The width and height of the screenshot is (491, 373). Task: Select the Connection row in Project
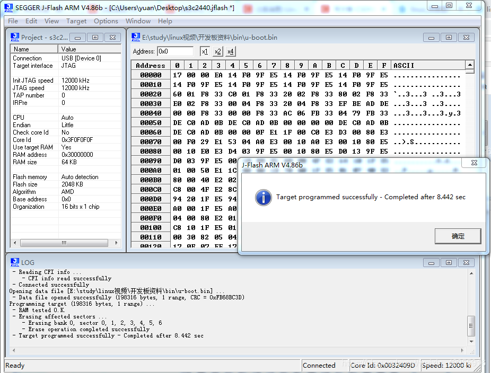tap(66, 58)
